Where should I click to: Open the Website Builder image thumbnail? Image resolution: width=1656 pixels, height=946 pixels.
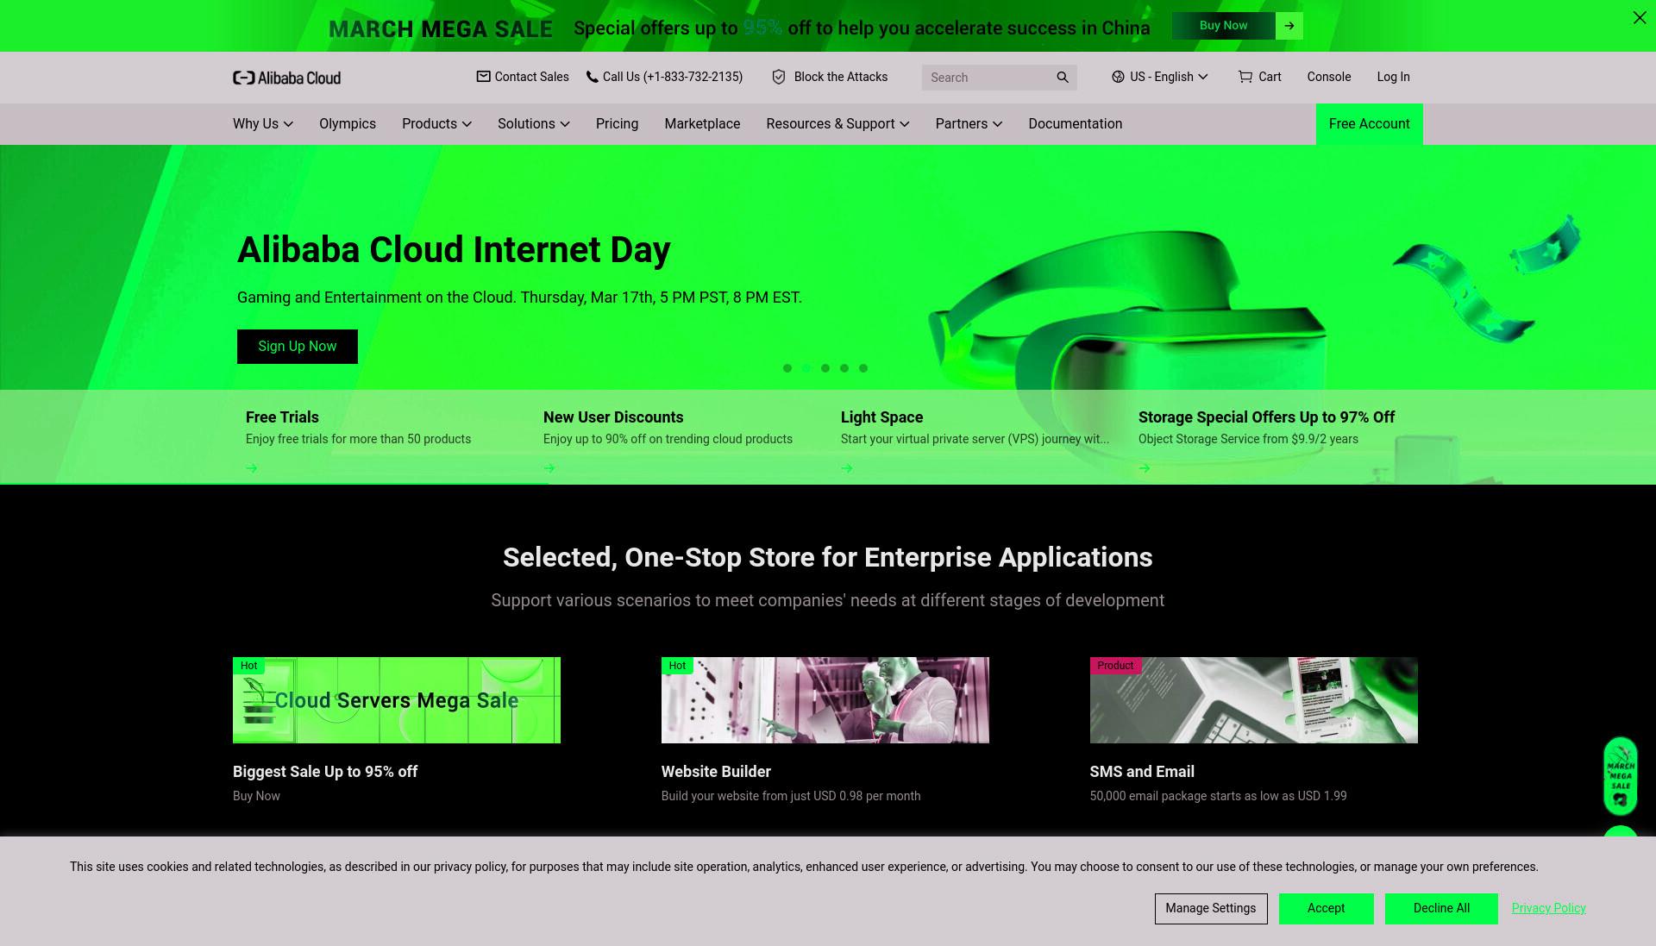coord(825,700)
